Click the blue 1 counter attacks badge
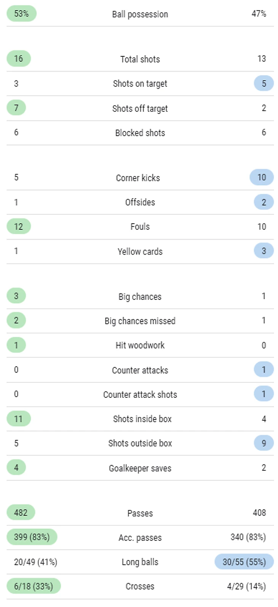Screen dimensions: 278x607 (x=264, y=370)
